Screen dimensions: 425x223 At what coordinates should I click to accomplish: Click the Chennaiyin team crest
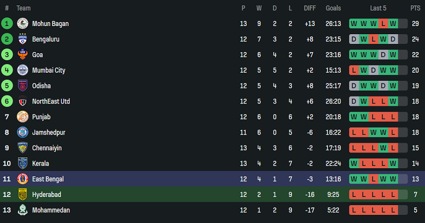(22, 148)
